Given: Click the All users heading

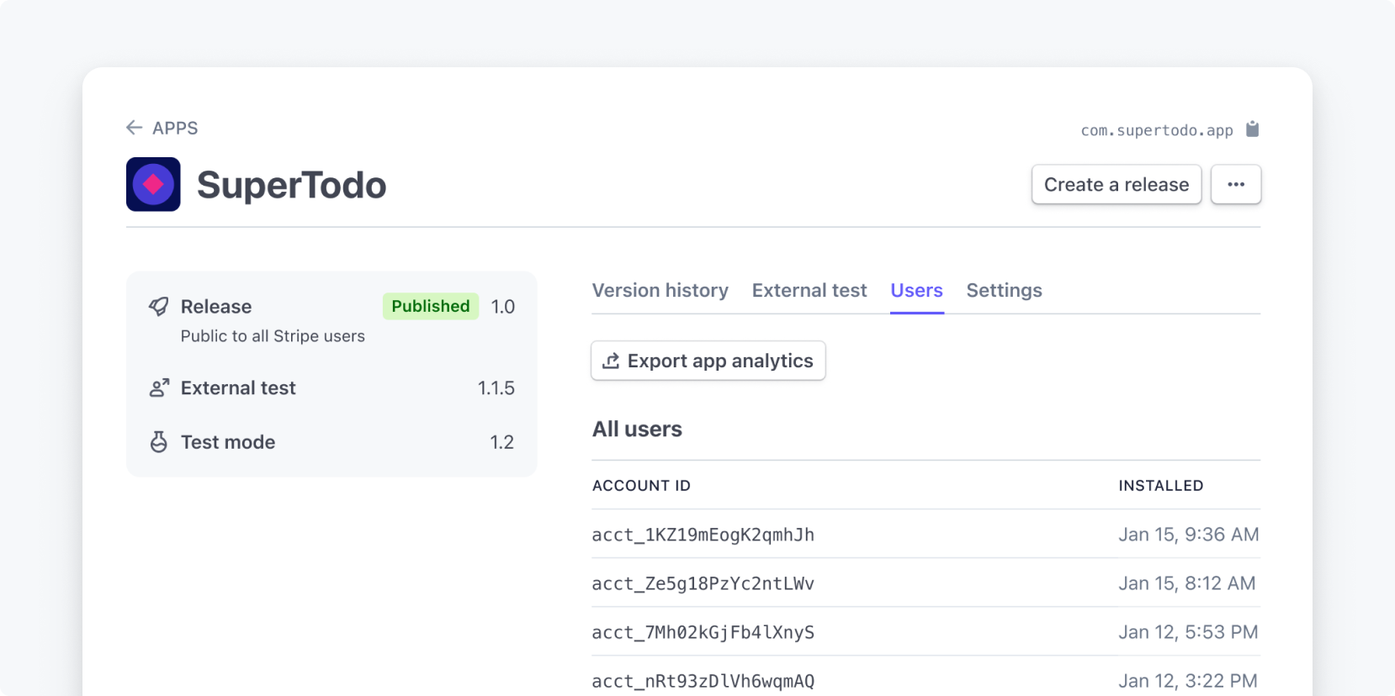Looking at the screenshot, I should click(637, 429).
